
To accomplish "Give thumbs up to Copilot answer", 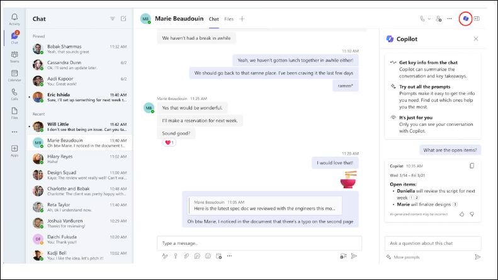I will 461,215.
